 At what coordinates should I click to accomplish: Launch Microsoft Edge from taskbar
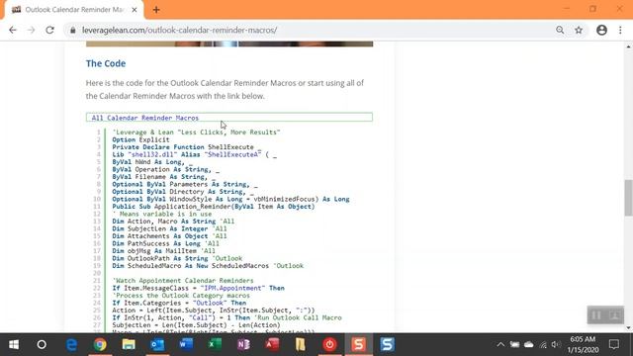pyautogui.click(x=71, y=344)
